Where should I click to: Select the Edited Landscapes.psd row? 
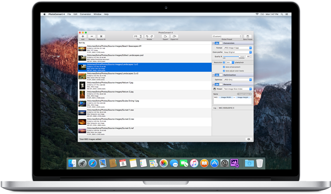point(145,58)
